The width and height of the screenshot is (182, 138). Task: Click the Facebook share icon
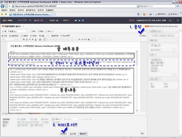pyautogui.click(x=83, y=20)
